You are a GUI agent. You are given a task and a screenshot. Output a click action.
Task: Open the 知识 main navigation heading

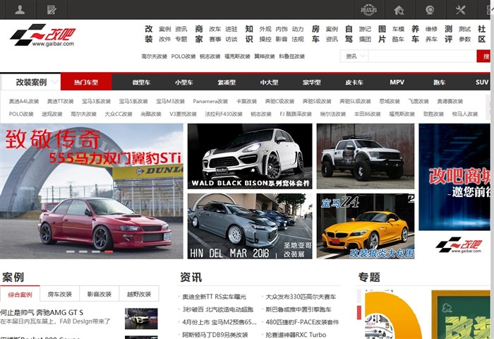[249, 34]
